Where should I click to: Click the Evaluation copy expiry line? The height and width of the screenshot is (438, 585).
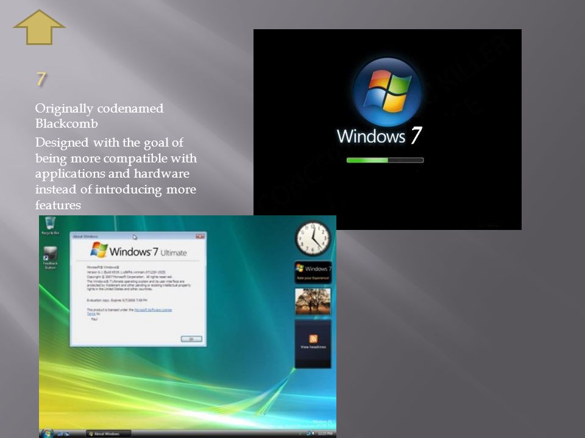[117, 300]
